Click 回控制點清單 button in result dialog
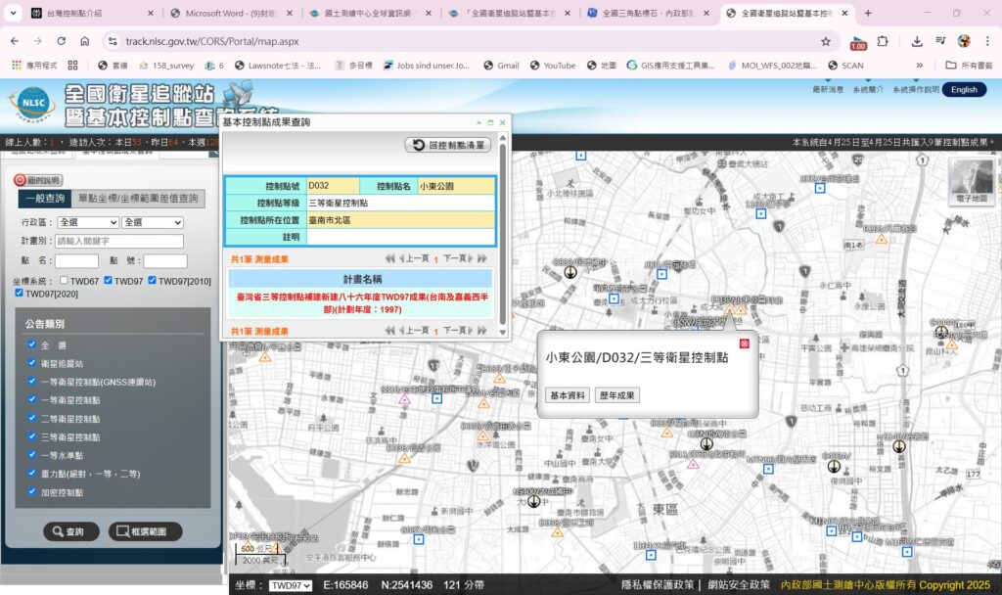The width and height of the screenshot is (1002, 595). (448, 145)
